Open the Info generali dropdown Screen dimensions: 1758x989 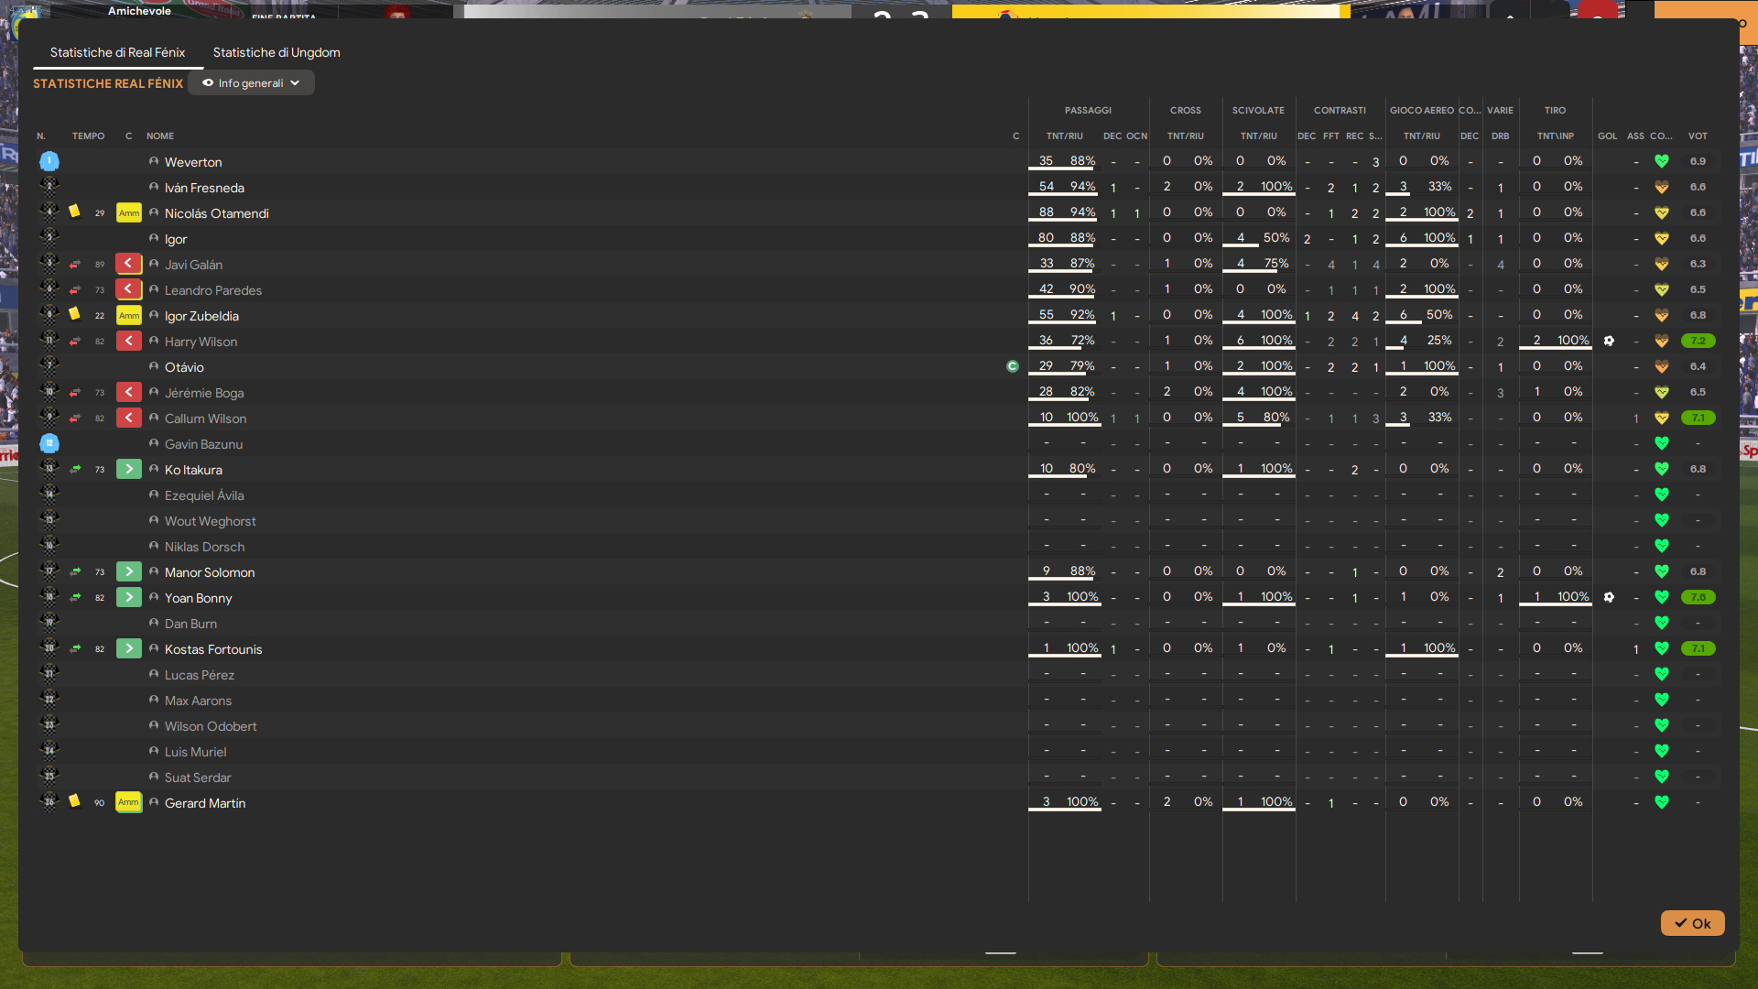click(x=251, y=82)
